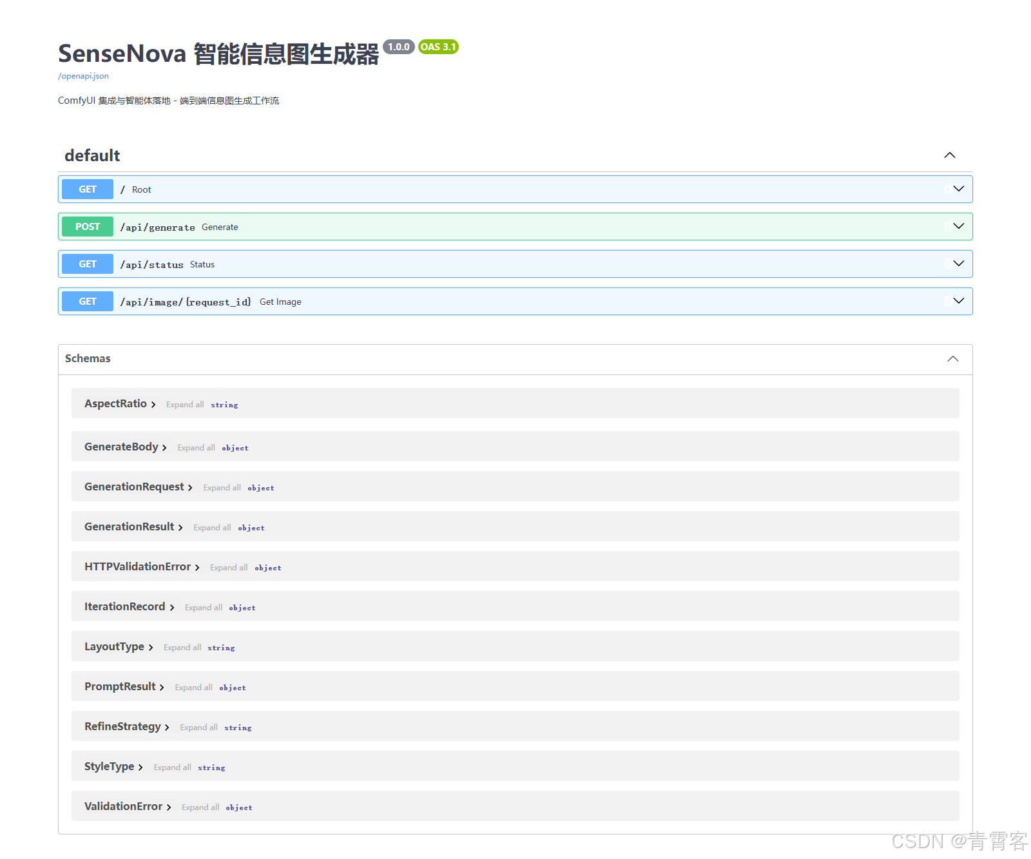
Task: Click the 1.0.0 version badge
Action: pyautogui.click(x=399, y=46)
